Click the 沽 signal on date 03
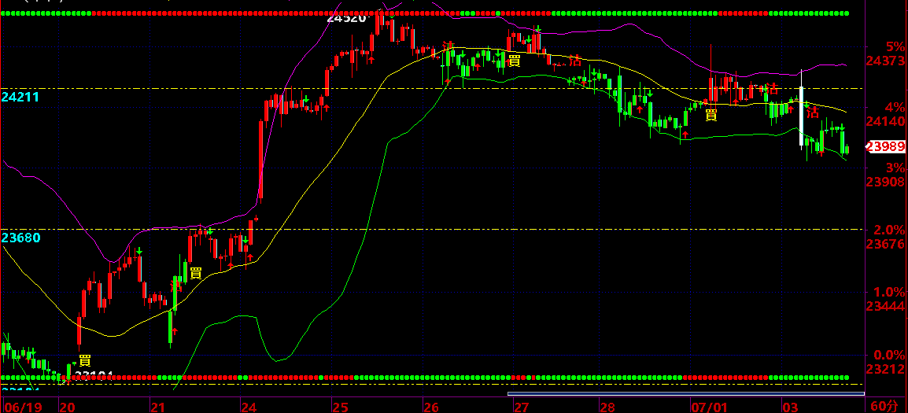The height and width of the screenshot is (413, 908). click(813, 112)
